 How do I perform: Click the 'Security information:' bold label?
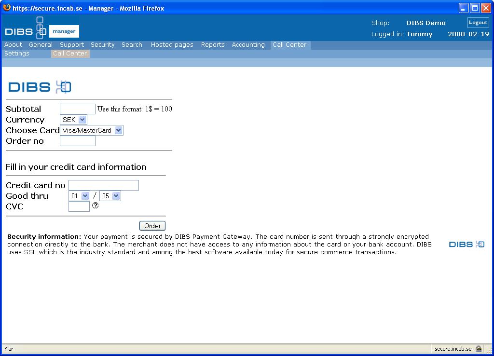(44, 236)
